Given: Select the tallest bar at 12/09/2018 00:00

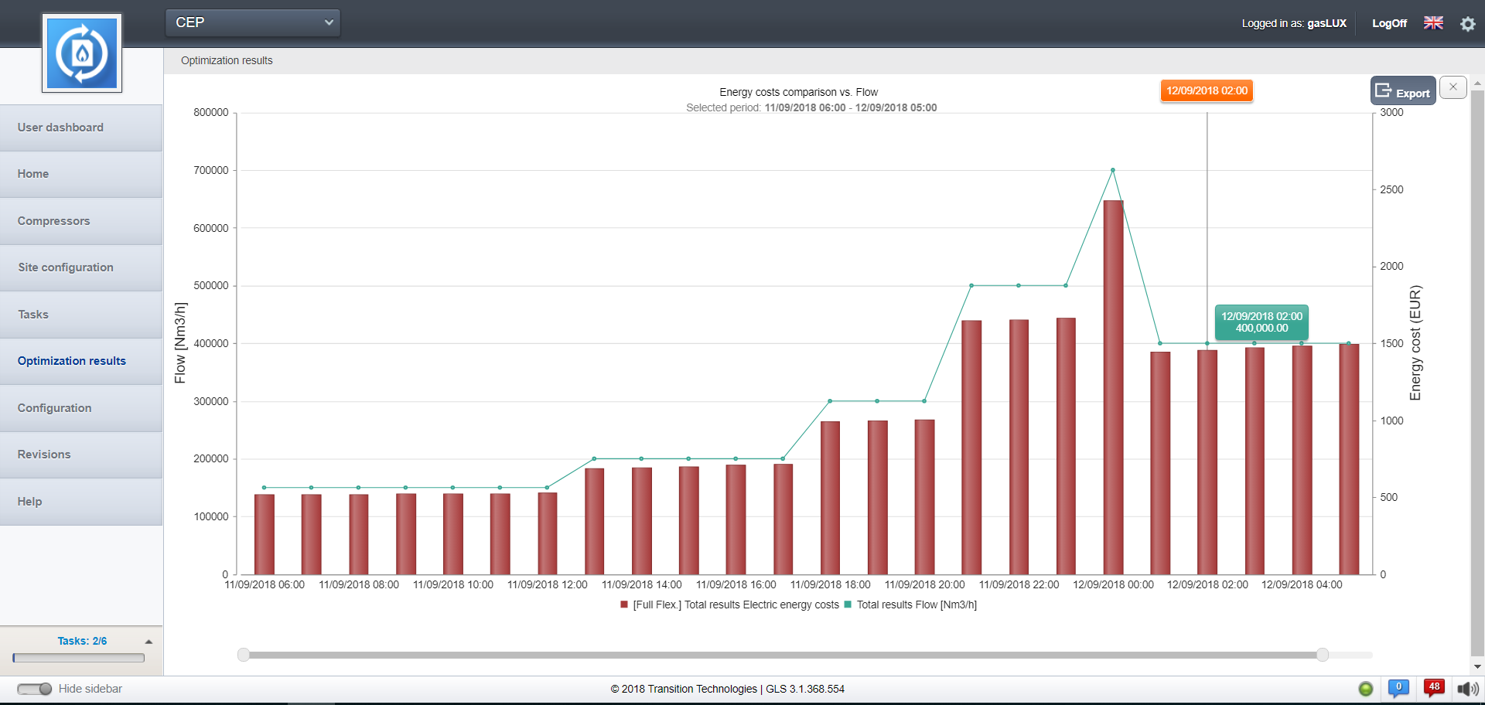Looking at the screenshot, I should pos(1113,387).
